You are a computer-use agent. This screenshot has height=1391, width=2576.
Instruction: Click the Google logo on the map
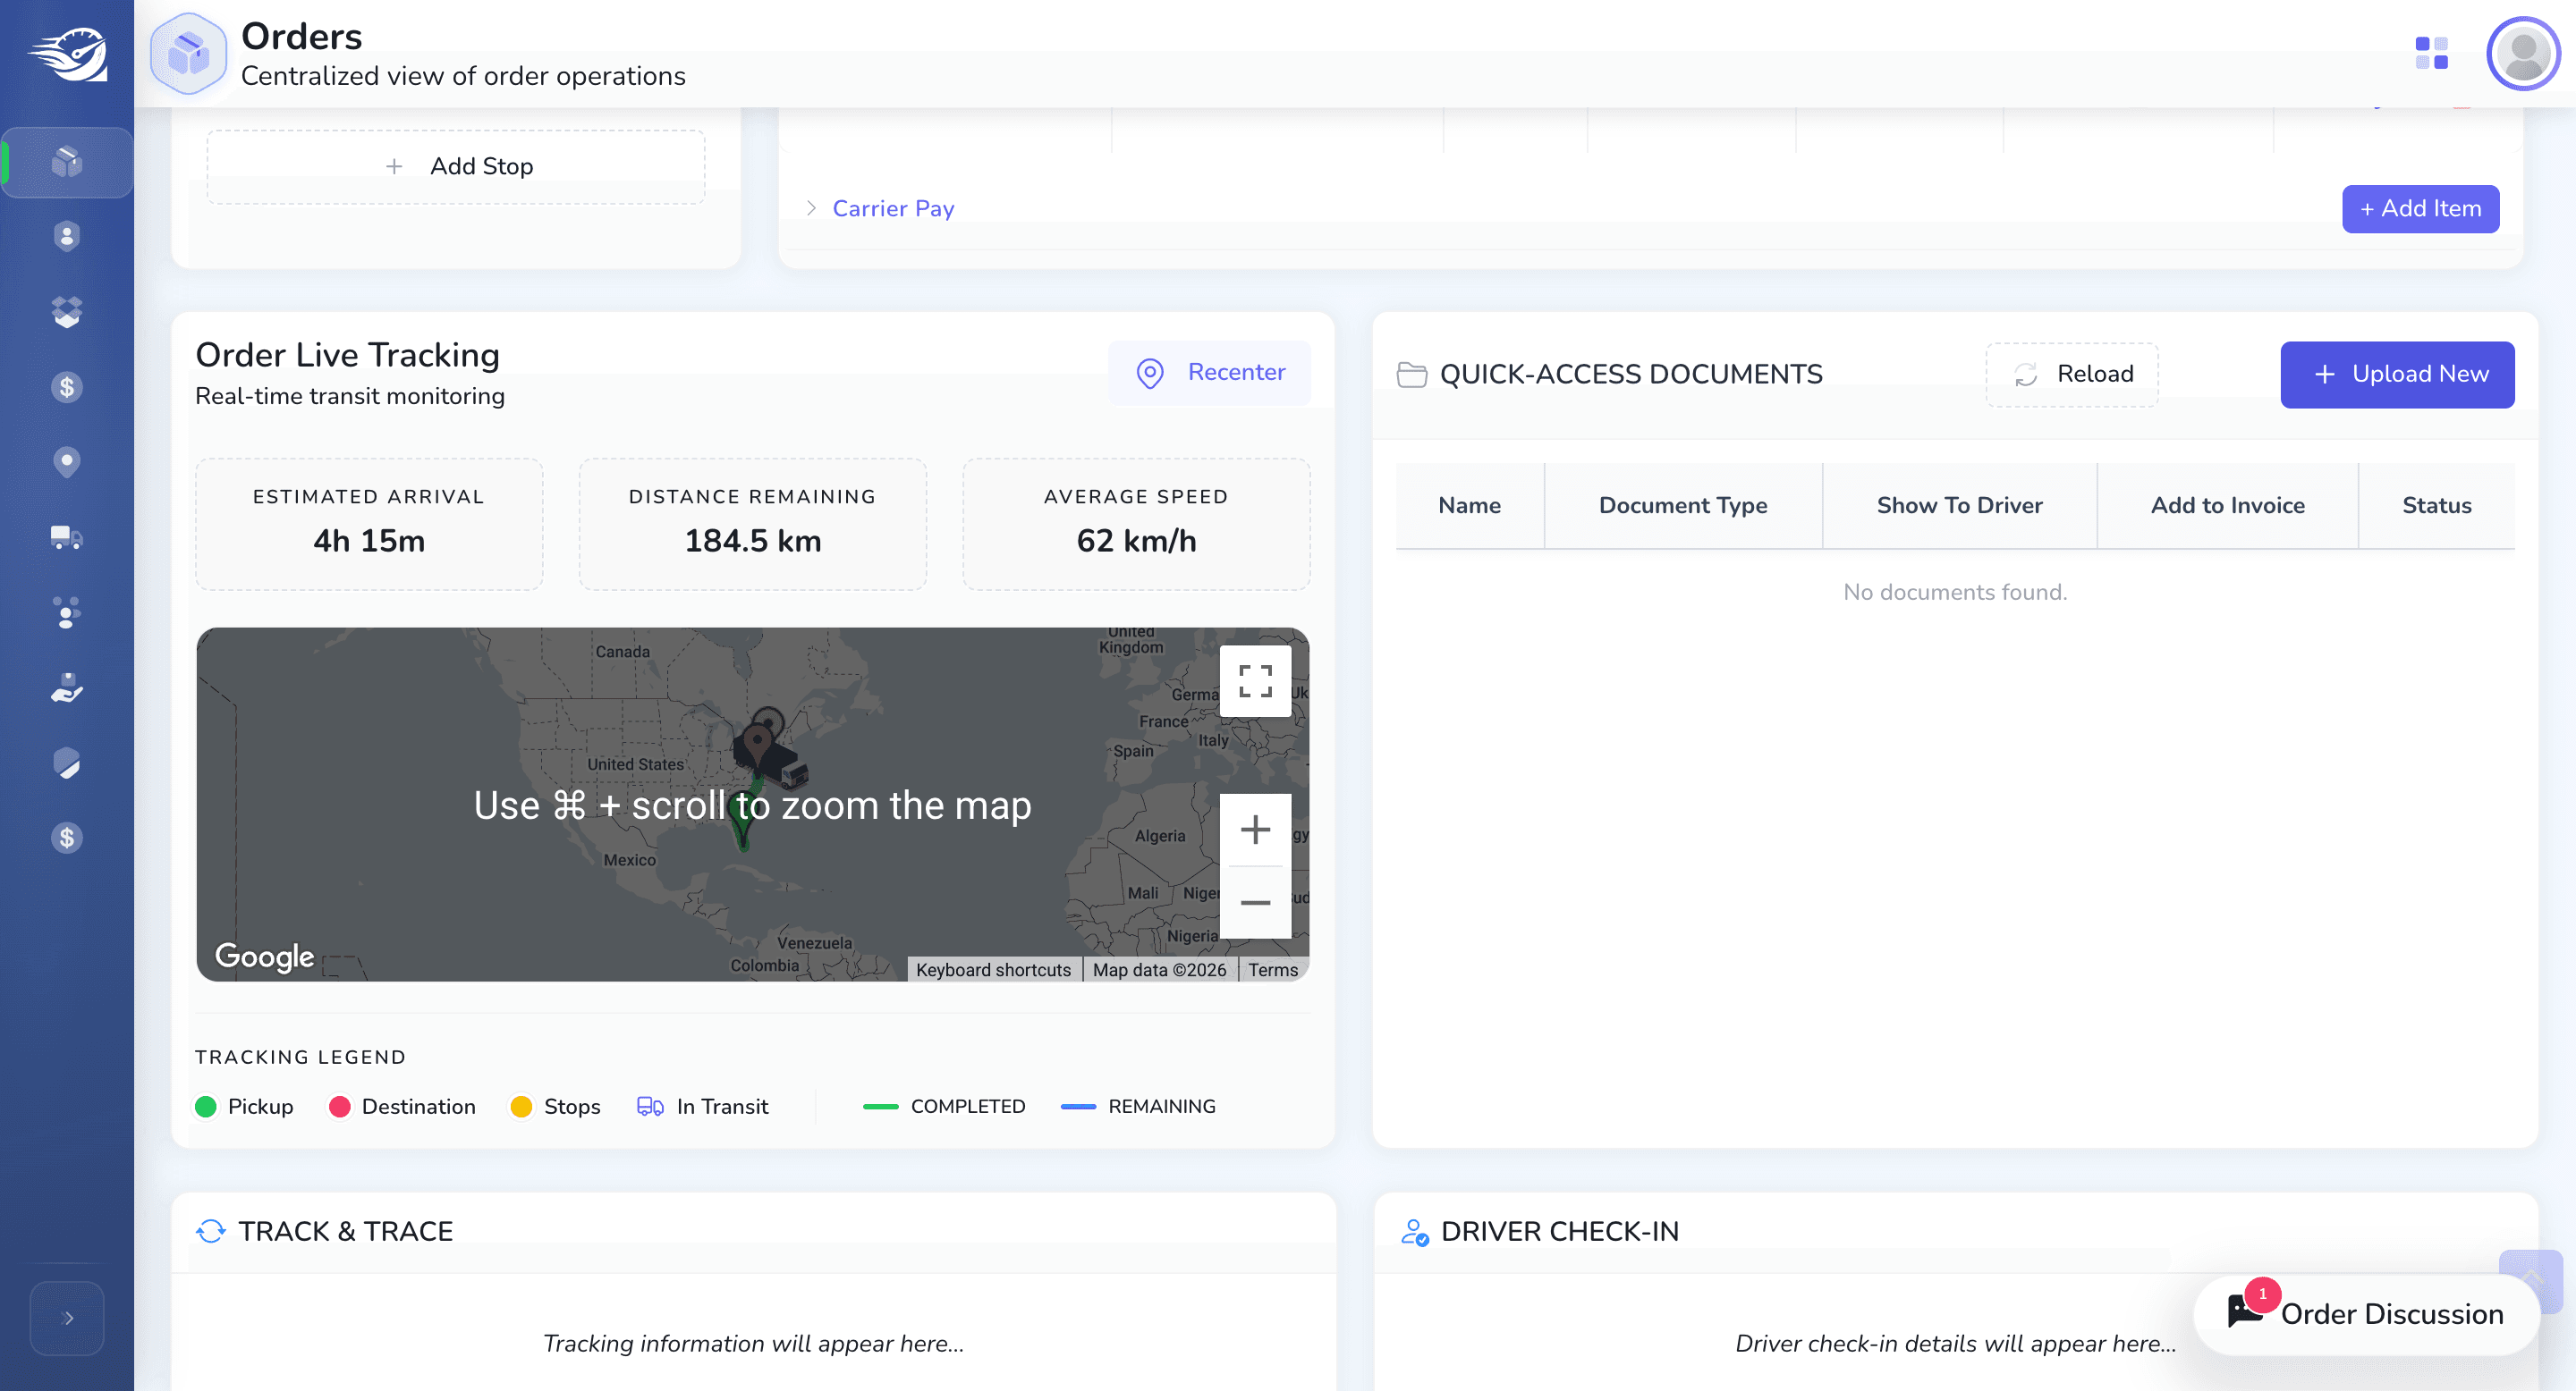click(x=265, y=957)
